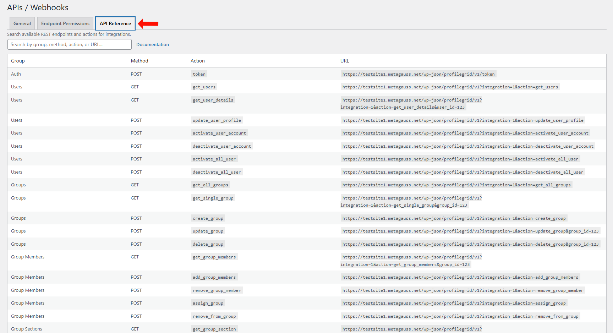The image size is (613, 333).
Task: Click the delete_group endpoint URL
Action: [x=470, y=244]
